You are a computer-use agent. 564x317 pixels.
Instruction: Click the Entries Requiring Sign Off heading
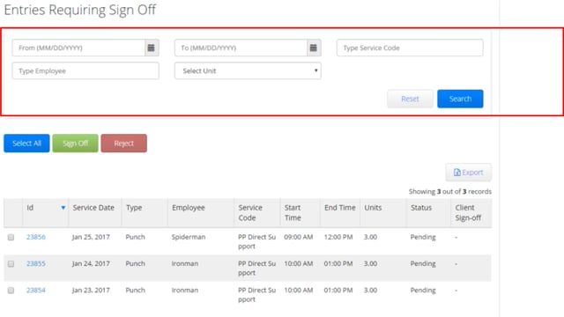(80, 10)
